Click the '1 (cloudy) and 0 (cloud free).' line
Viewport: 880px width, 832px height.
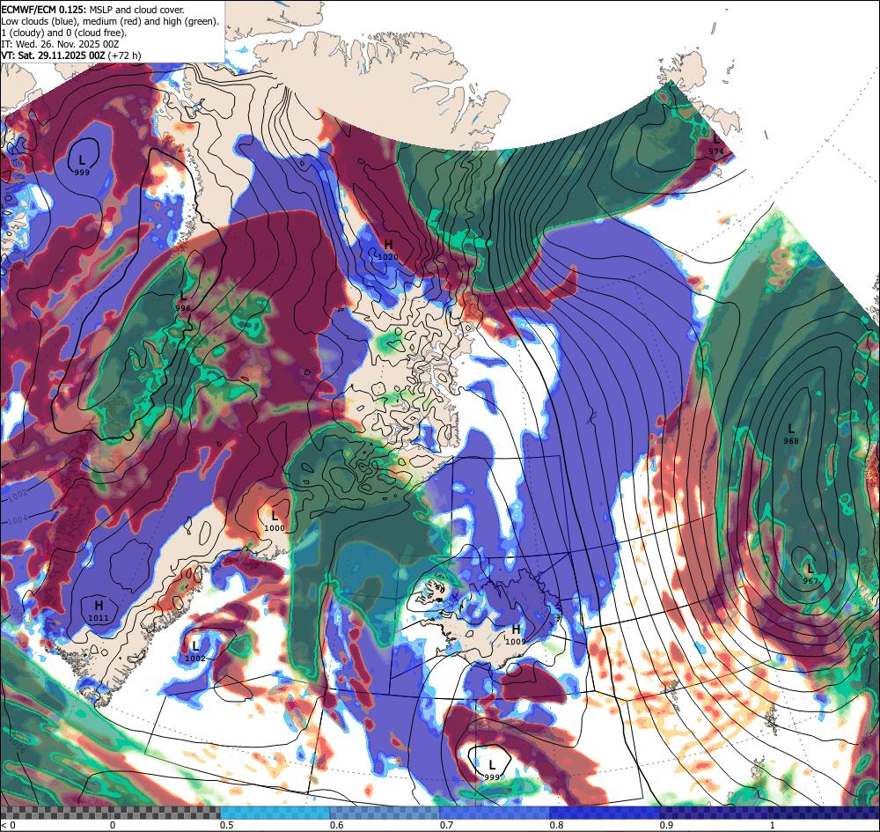point(64,32)
